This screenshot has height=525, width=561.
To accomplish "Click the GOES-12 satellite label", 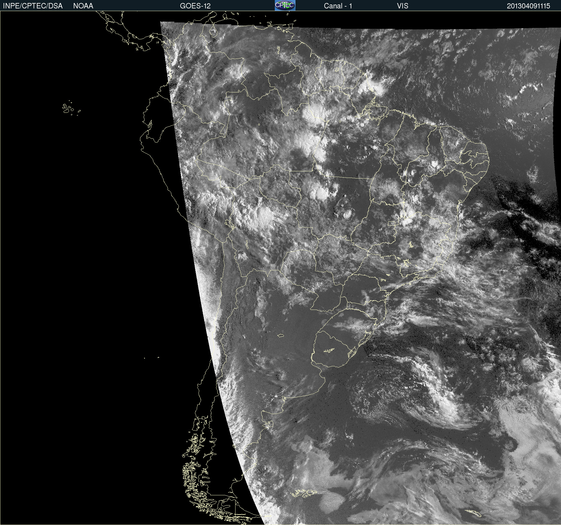I will [x=195, y=6].
